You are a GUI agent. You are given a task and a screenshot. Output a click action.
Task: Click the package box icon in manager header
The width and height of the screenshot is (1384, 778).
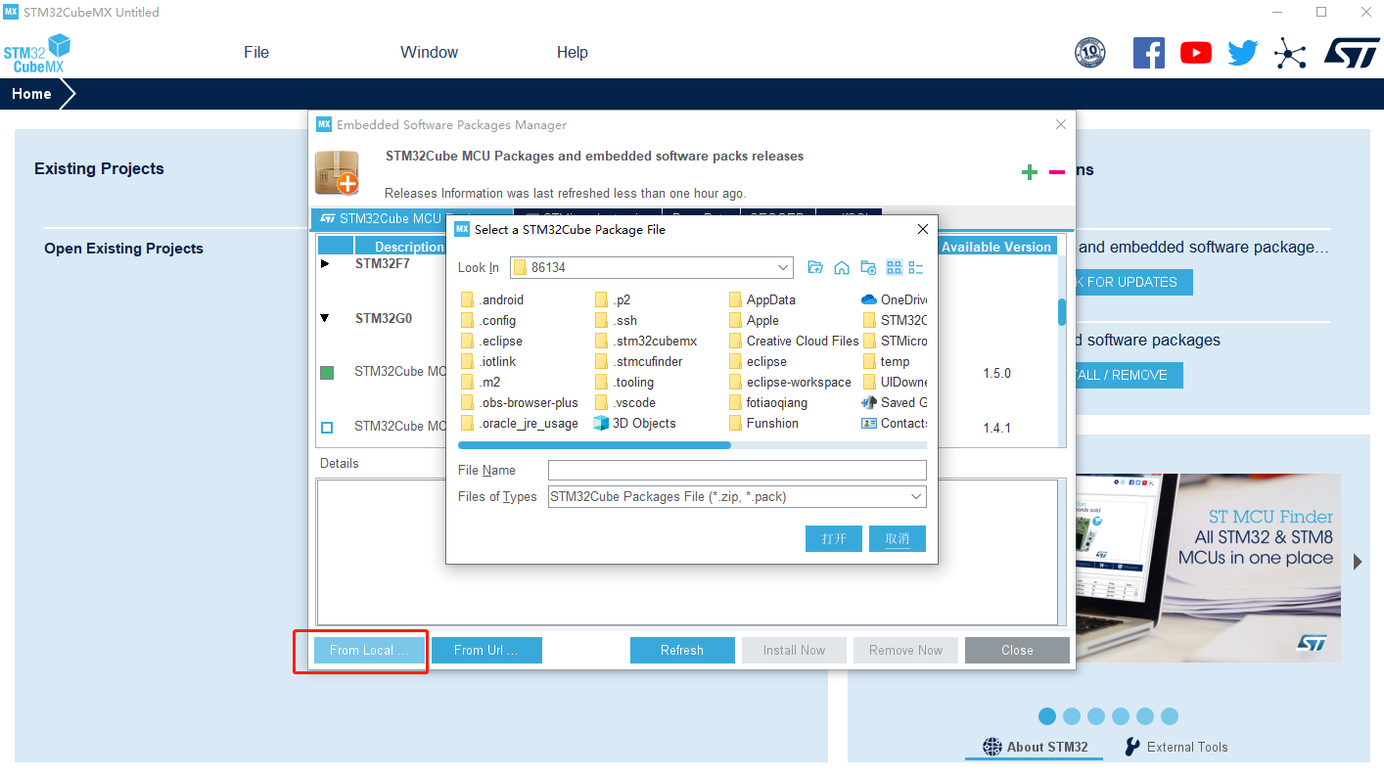point(337,172)
